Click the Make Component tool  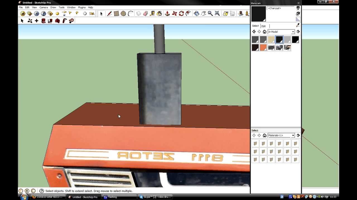click(139, 14)
